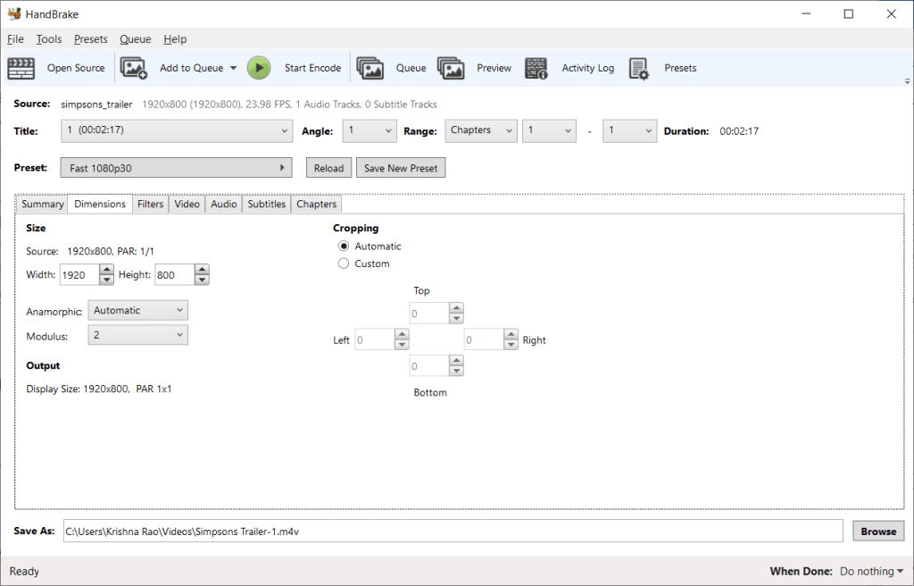This screenshot has width=914, height=586.
Task: Expand the Title dropdown
Action: click(x=177, y=131)
